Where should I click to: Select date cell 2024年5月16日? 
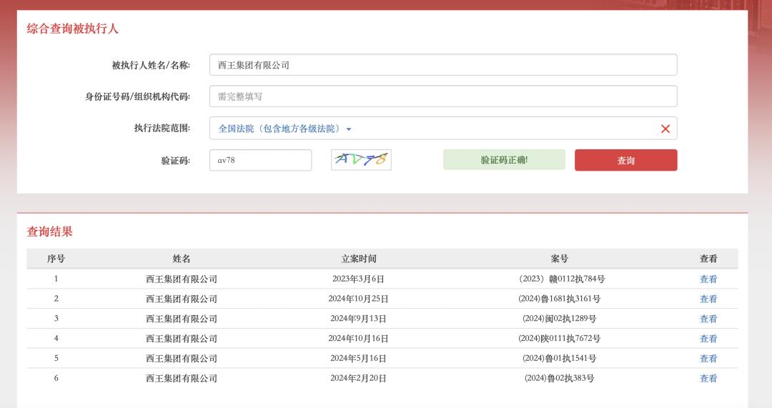coord(358,358)
